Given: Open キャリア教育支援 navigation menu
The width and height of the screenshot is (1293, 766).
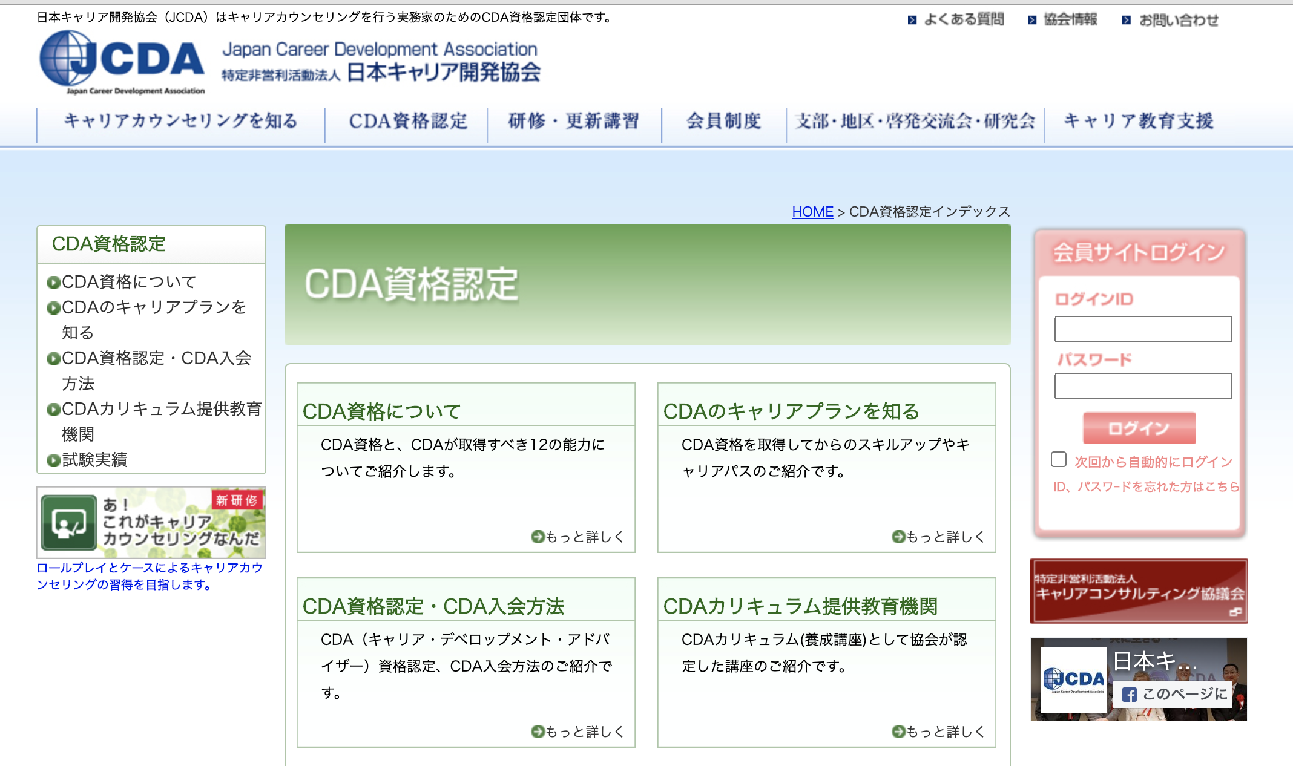Looking at the screenshot, I should click(1138, 122).
